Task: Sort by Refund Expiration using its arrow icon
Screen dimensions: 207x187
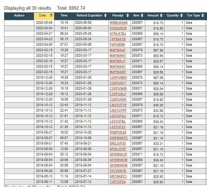Action: point(105,15)
